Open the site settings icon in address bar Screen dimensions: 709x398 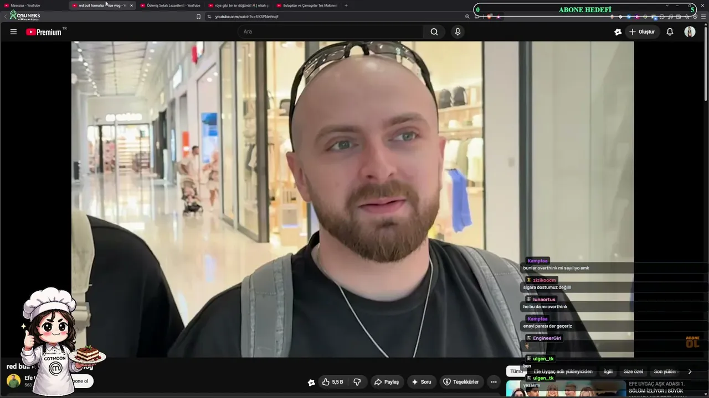[209, 17]
